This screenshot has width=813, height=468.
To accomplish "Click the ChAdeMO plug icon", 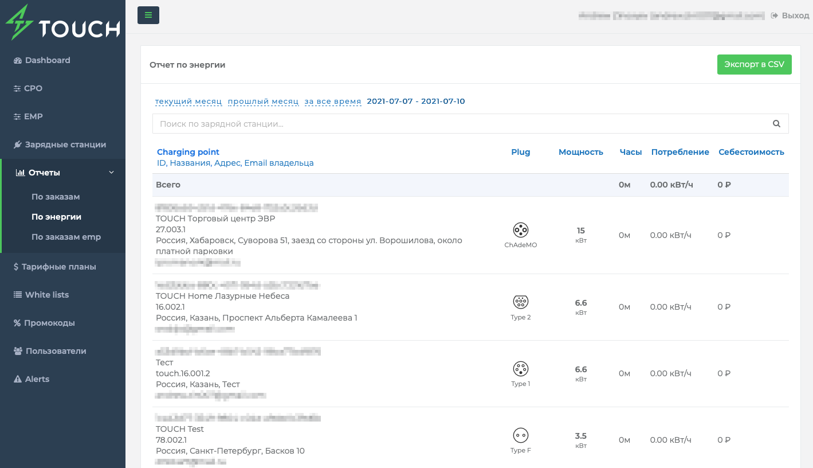I will 521,231.
